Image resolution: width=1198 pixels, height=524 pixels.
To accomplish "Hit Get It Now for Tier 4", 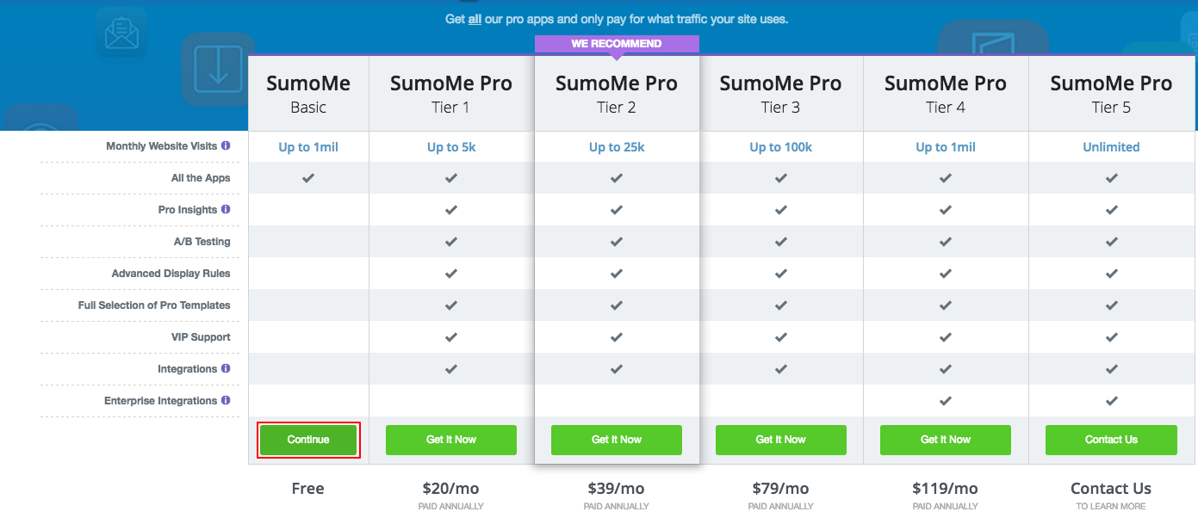I will 946,440.
